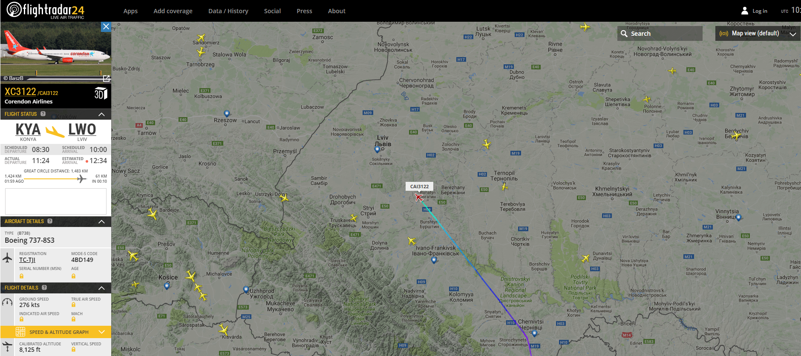Click the Search input field

point(660,34)
